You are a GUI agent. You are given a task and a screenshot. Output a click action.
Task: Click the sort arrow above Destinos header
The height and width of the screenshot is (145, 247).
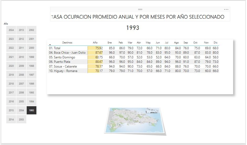click(x=50, y=45)
